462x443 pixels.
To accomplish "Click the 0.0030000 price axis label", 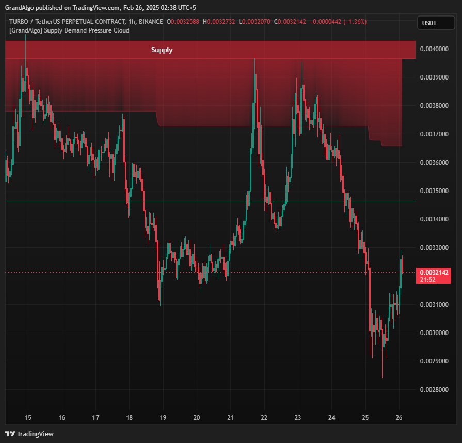I will point(434,333).
